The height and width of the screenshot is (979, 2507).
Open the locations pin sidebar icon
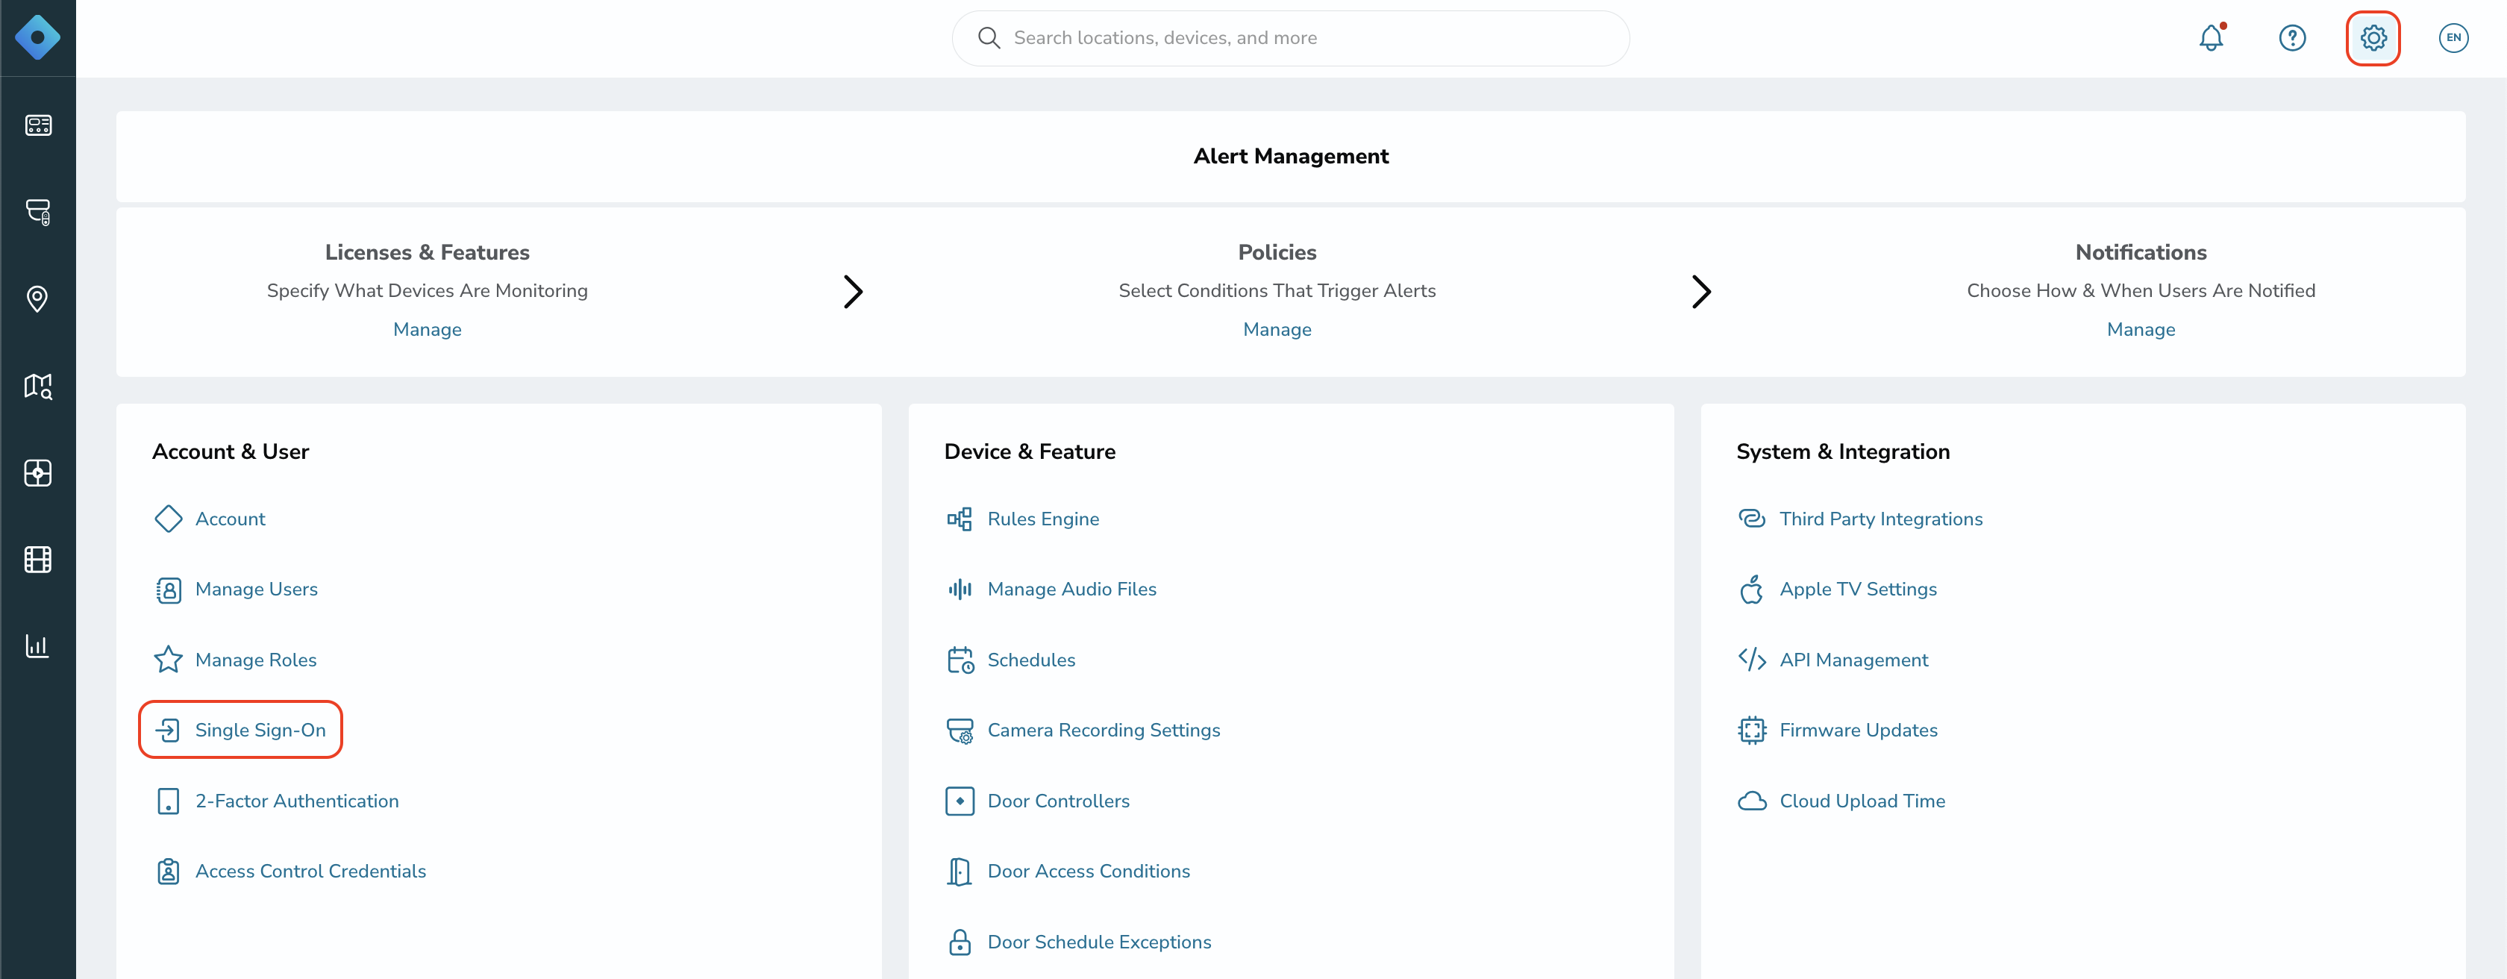click(38, 298)
